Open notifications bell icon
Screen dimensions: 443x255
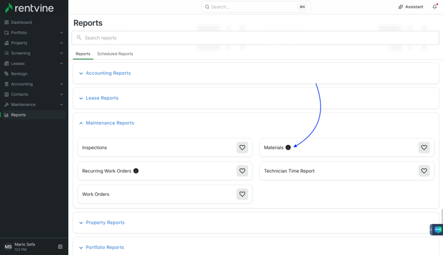pos(434,7)
